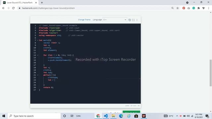Open Chrome from the taskbar
This screenshot has height=119, width=212.
pyautogui.click(x=98, y=116)
